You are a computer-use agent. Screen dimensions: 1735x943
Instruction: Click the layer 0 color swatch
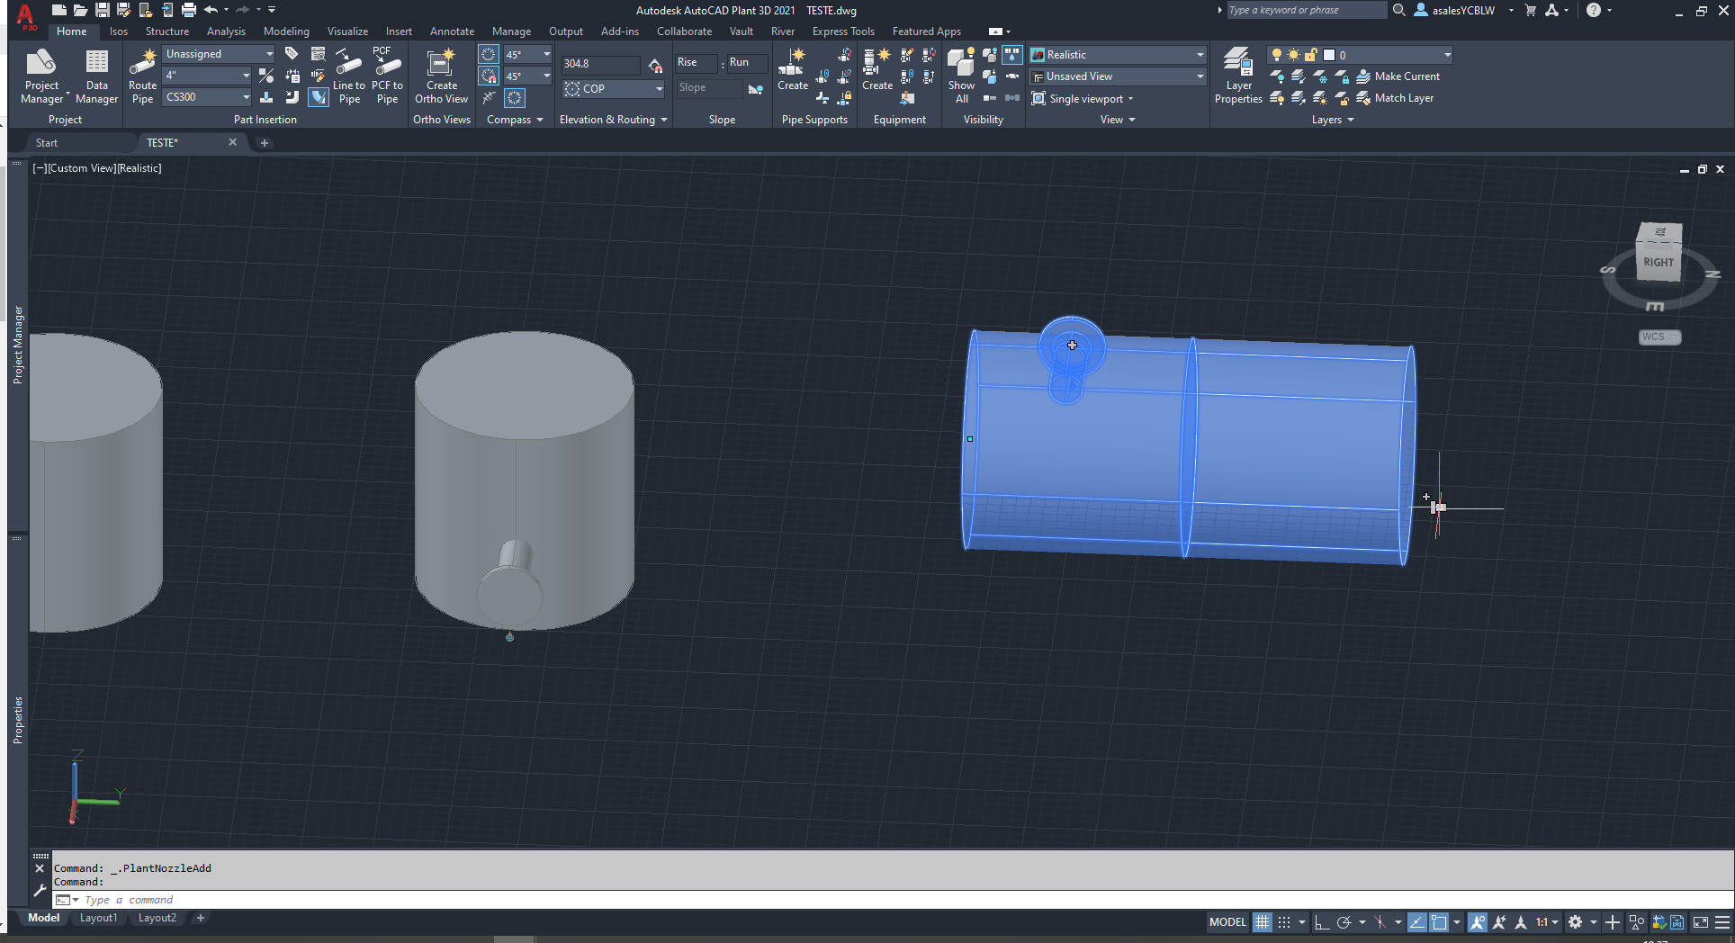(1328, 55)
